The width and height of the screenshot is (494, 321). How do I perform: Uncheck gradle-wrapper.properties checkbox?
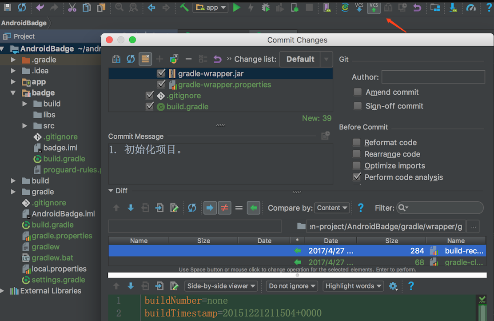pyautogui.click(x=161, y=84)
